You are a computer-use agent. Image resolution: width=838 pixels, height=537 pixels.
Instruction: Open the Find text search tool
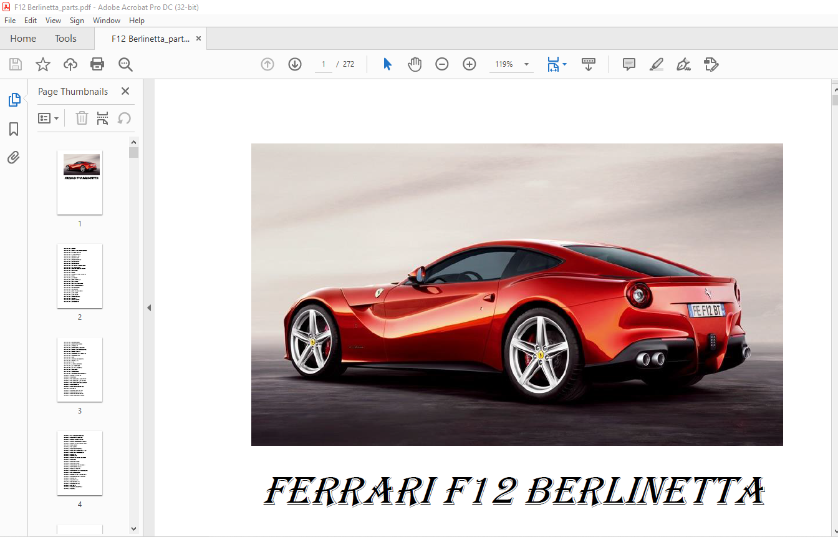tap(125, 64)
